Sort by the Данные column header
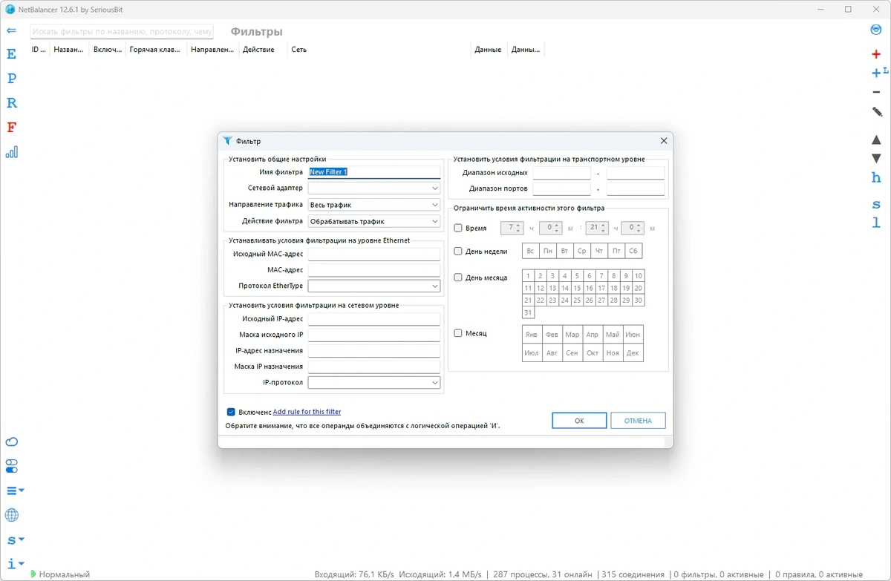891x581 pixels. 489,50
